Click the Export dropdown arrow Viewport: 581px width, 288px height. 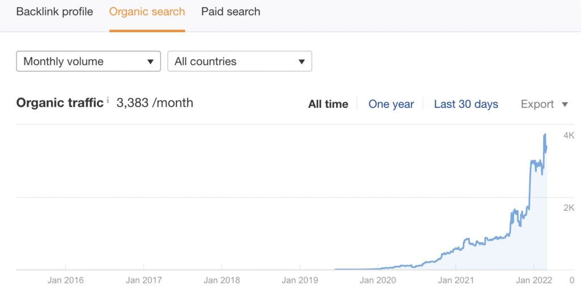565,104
